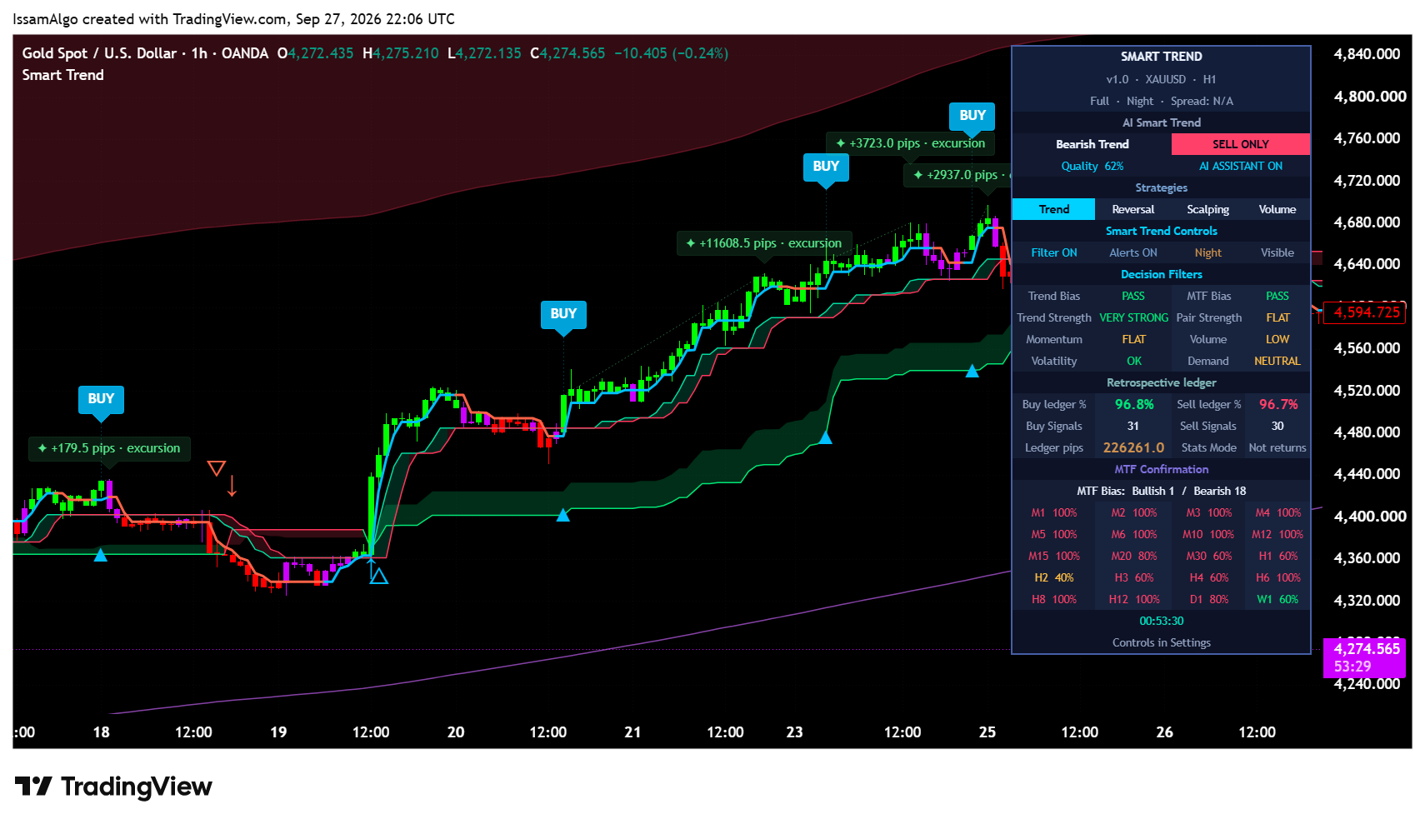Click the Quality 62% text
The height and width of the screenshot is (824, 1425).
pos(1092,166)
